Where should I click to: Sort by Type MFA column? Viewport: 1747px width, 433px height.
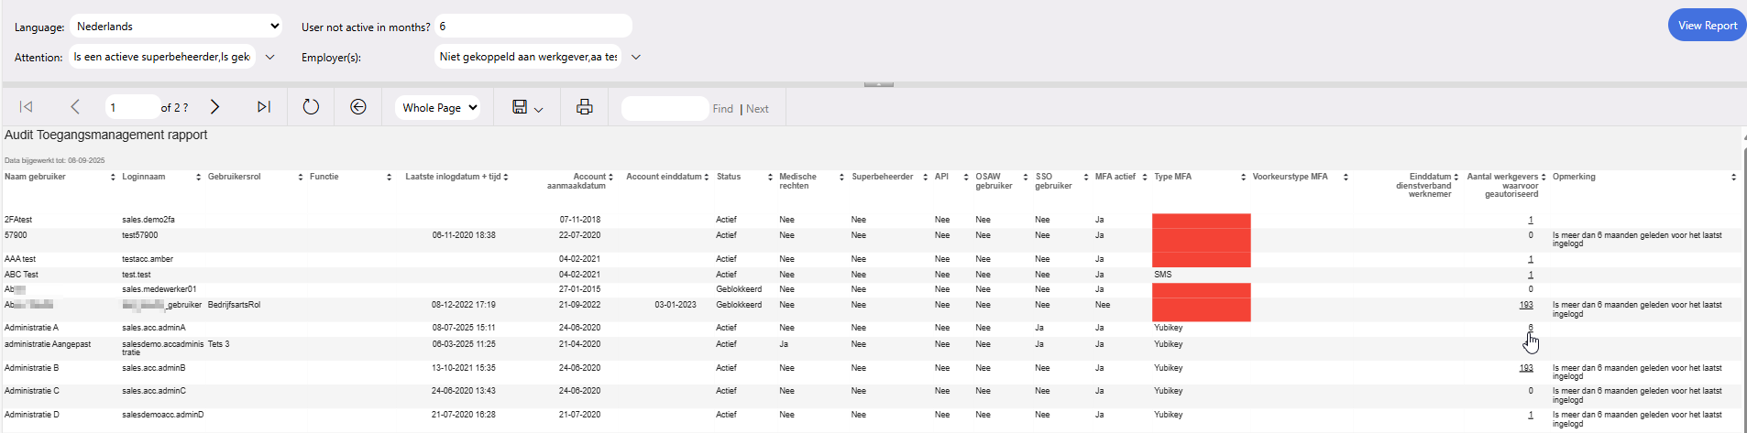pos(1244,177)
